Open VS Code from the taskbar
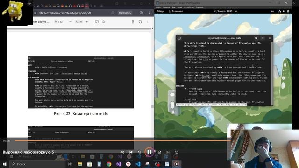The image size is (299, 168). coord(138,164)
